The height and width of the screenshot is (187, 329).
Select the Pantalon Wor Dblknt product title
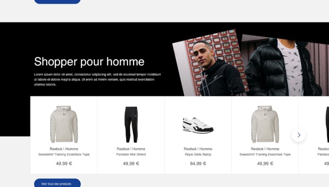pos(131,154)
